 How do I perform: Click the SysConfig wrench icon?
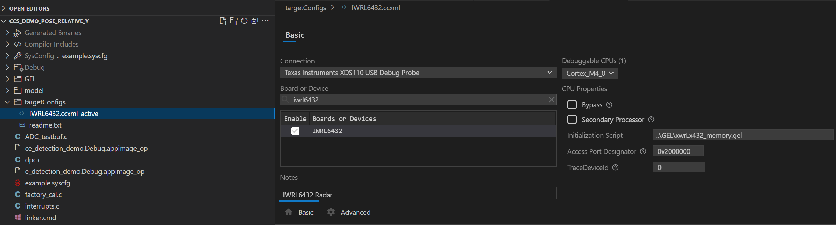(x=18, y=56)
